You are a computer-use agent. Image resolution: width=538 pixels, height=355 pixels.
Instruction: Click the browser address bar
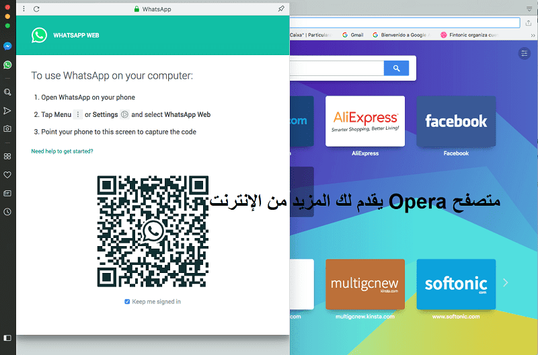(x=405, y=23)
